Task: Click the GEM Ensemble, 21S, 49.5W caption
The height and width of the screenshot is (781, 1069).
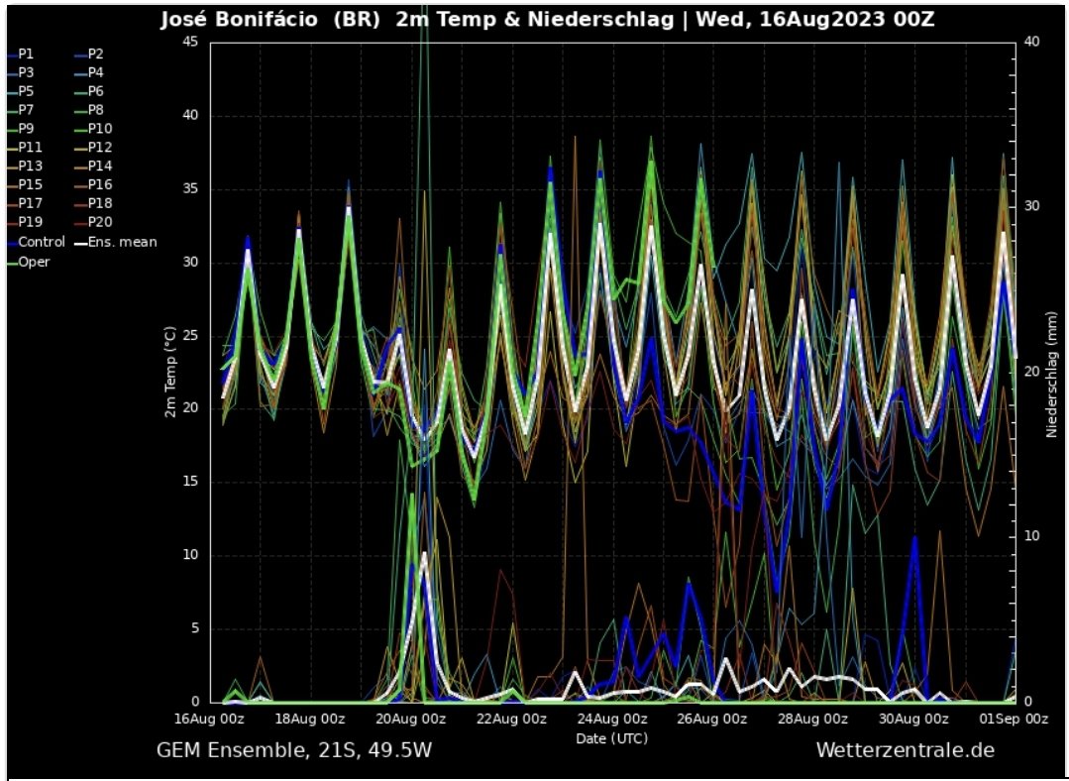Action: pos(294,750)
